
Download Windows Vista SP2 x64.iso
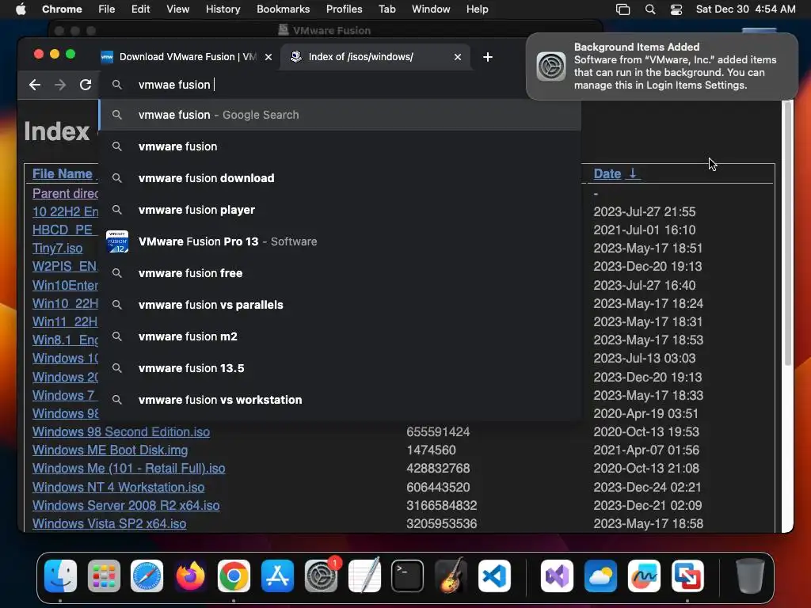click(109, 524)
